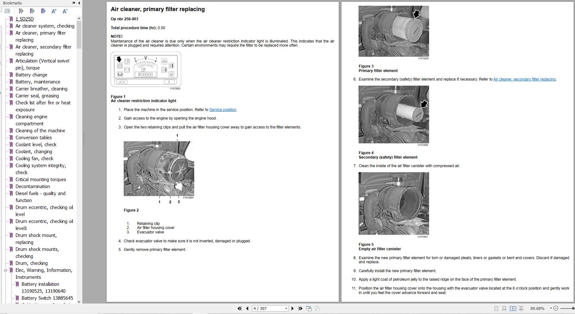Enable continuous scrolling page view
Screen dimensions: 575x314
(x=504, y=308)
